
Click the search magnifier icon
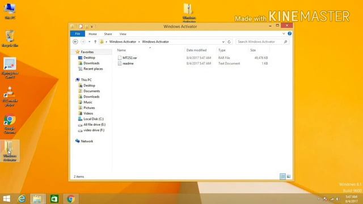(286, 41)
